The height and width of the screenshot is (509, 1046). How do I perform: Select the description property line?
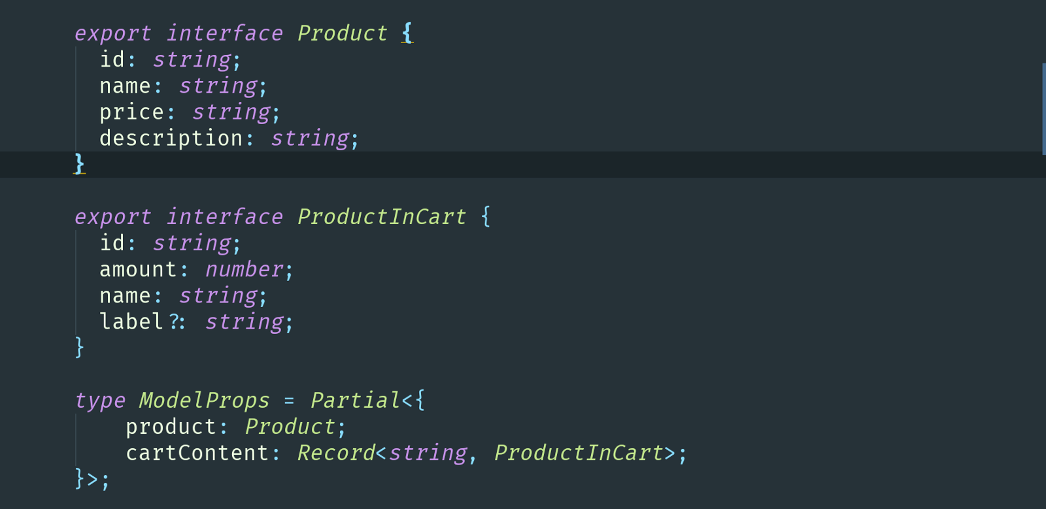[229, 139]
